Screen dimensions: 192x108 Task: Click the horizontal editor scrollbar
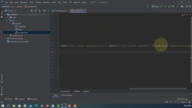click(x=158, y=89)
